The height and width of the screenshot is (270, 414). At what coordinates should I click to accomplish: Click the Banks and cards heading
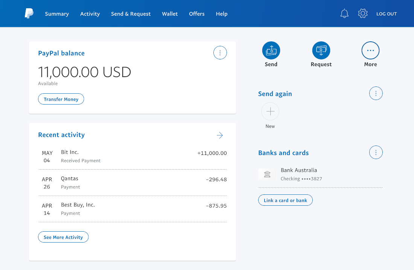coord(283,153)
